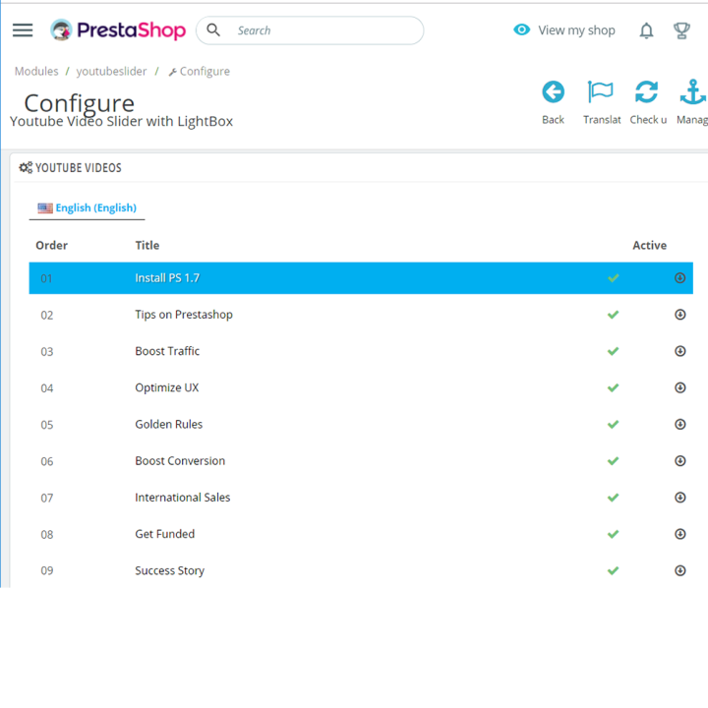Open the Manage hooks anchor icon
Screen dimensions: 708x708
(693, 92)
